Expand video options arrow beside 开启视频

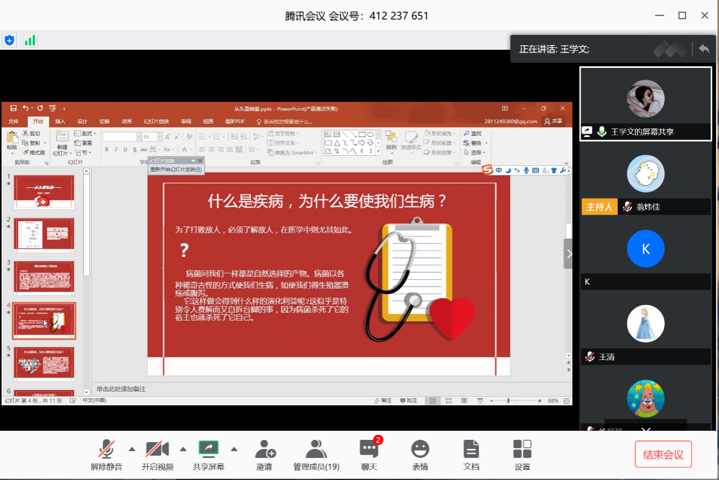[183, 449]
